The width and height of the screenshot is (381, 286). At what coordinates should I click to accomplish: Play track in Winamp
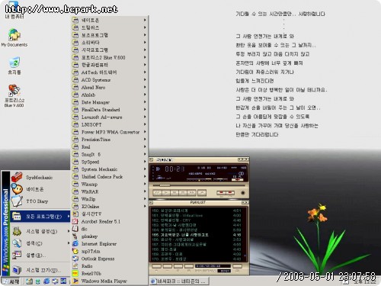pyautogui.click(x=166, y=193)
